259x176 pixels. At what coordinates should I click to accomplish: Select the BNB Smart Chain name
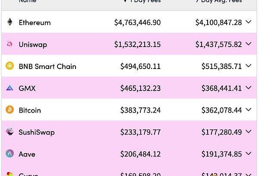pyautogui.click(x=47, y=66)
